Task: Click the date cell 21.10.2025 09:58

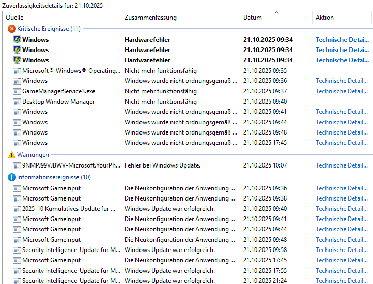Action: point(265,250)
